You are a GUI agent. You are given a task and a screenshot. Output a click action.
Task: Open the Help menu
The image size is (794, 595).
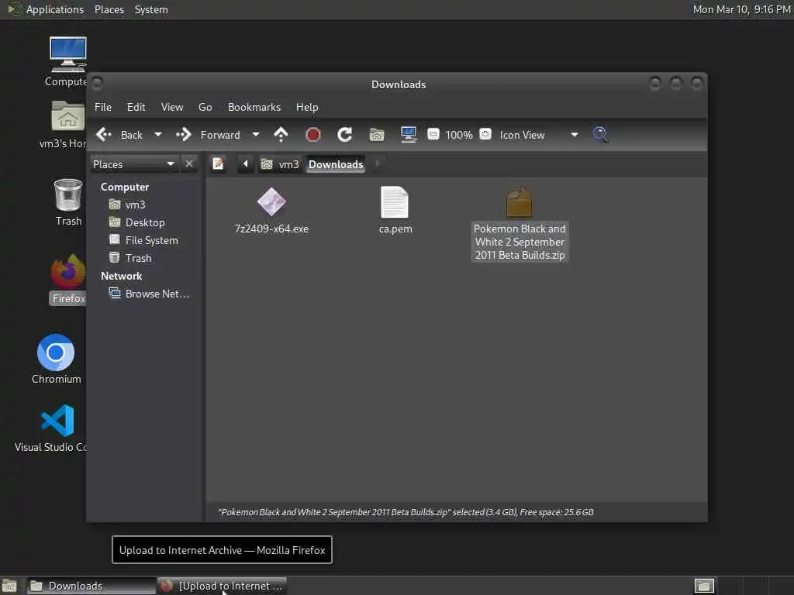(307, 107)
